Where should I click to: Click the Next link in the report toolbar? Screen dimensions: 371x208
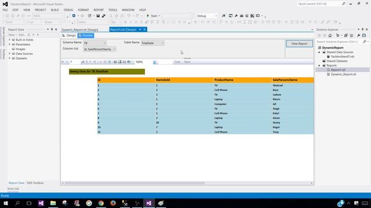click(187, 62)
